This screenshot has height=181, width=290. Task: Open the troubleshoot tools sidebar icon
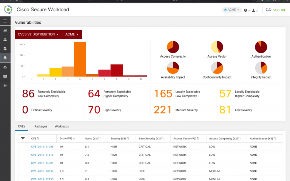coord(5,86)
